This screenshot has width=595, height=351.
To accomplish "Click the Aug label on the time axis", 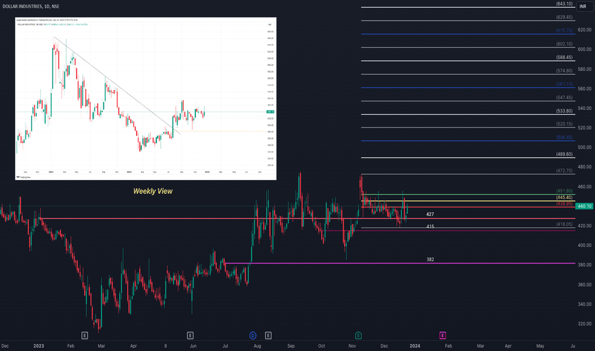I will pos(257,346).
